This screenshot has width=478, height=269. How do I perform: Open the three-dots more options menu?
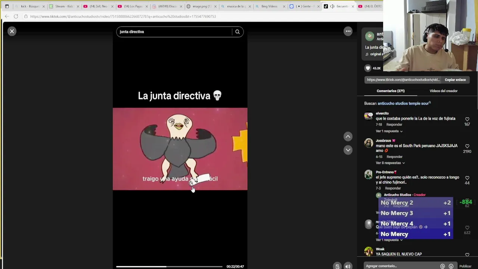coord(348,31)
